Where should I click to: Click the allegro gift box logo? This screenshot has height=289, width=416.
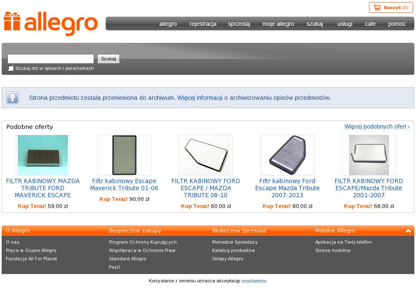click(50, 23)
